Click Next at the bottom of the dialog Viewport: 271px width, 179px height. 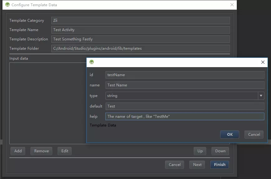(197, 164)
